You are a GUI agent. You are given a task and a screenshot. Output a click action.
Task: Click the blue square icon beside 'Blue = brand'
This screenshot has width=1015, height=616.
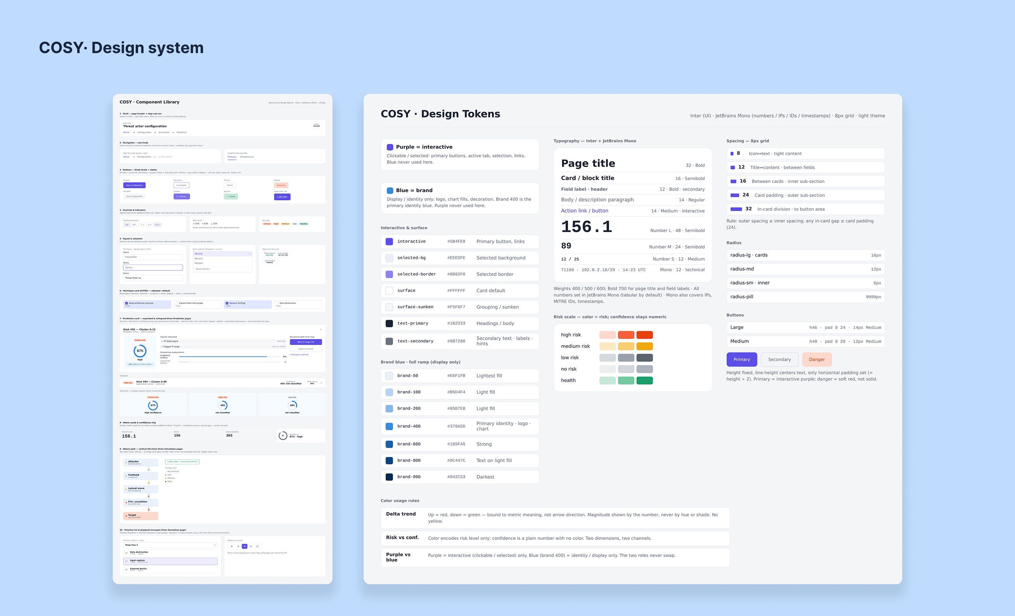(x=390, y=190)
